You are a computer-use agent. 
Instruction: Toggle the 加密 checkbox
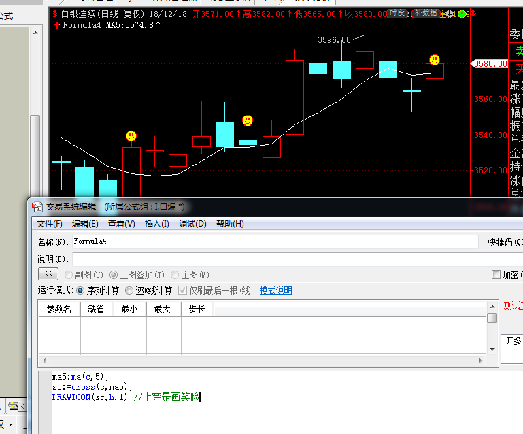[x=496, y=275]
